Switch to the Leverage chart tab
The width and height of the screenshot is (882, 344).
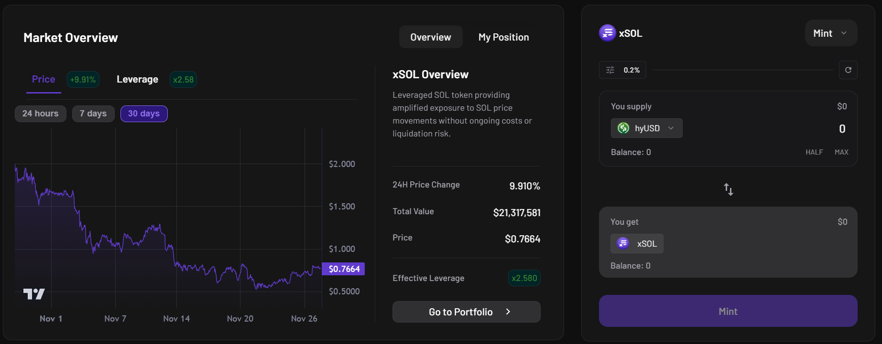[x=137, y=79]
